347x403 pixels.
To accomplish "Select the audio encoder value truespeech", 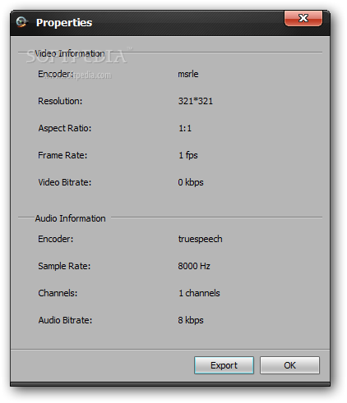I will click(201, 239).
